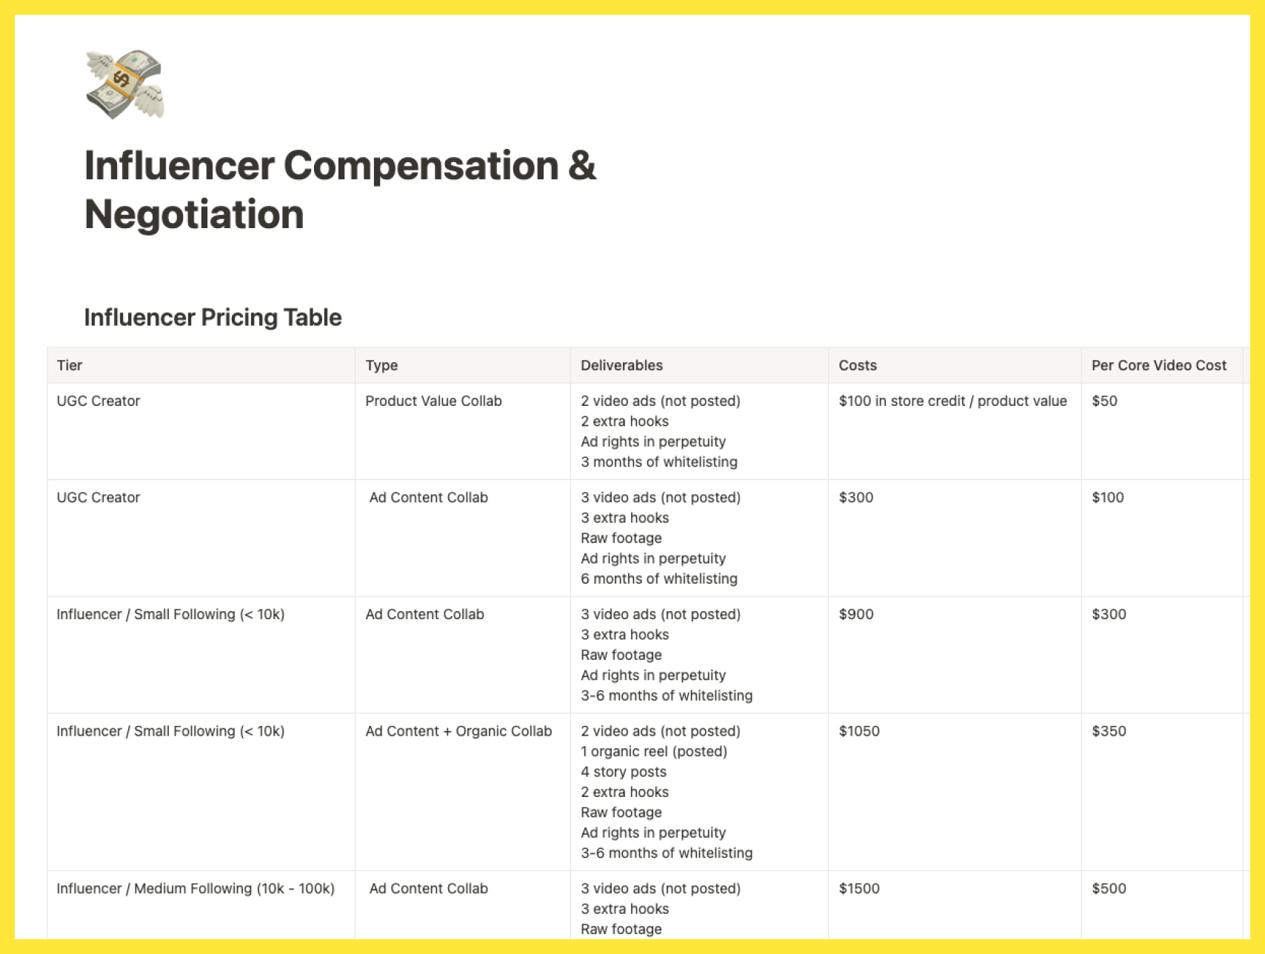
Task: Click the Tier column header
Action: pyautogui.click(x=201, y=365)
